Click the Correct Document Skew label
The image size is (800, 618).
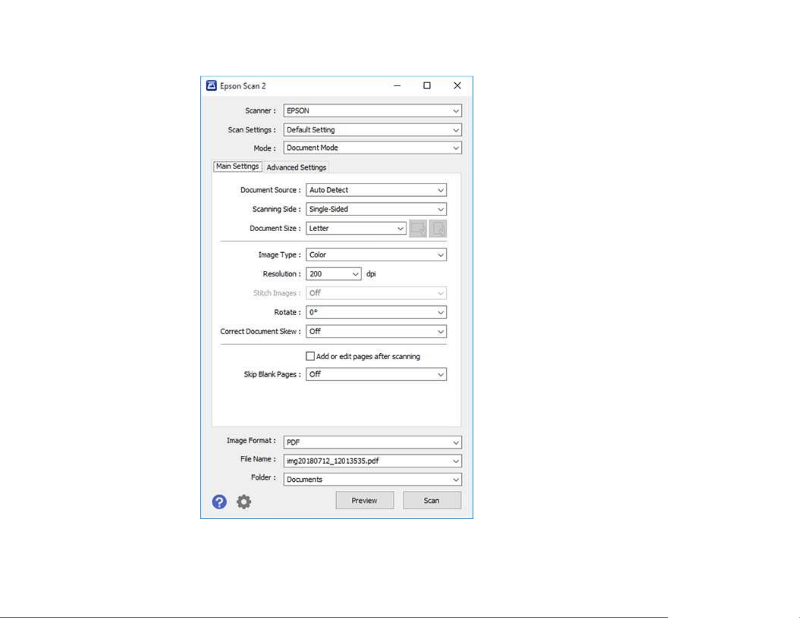click(260, 331)
